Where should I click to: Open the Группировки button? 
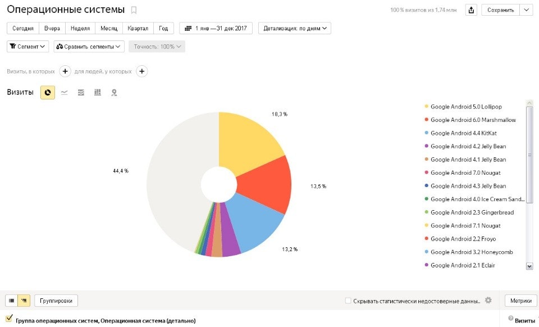[x=56, y=301]
